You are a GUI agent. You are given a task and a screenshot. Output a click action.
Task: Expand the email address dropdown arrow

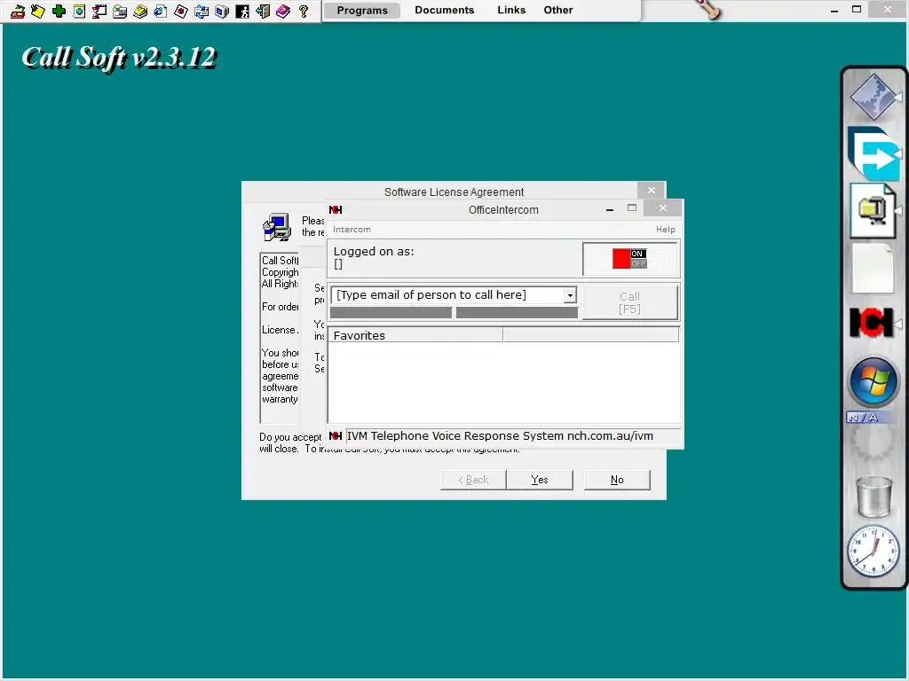tap(571, 295)
